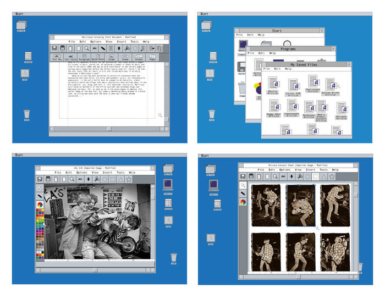The image size is (385, 299).
Task: Open the Edit menu in the Nirvana Contact Sheet window
Action: (x=272, y=170)
